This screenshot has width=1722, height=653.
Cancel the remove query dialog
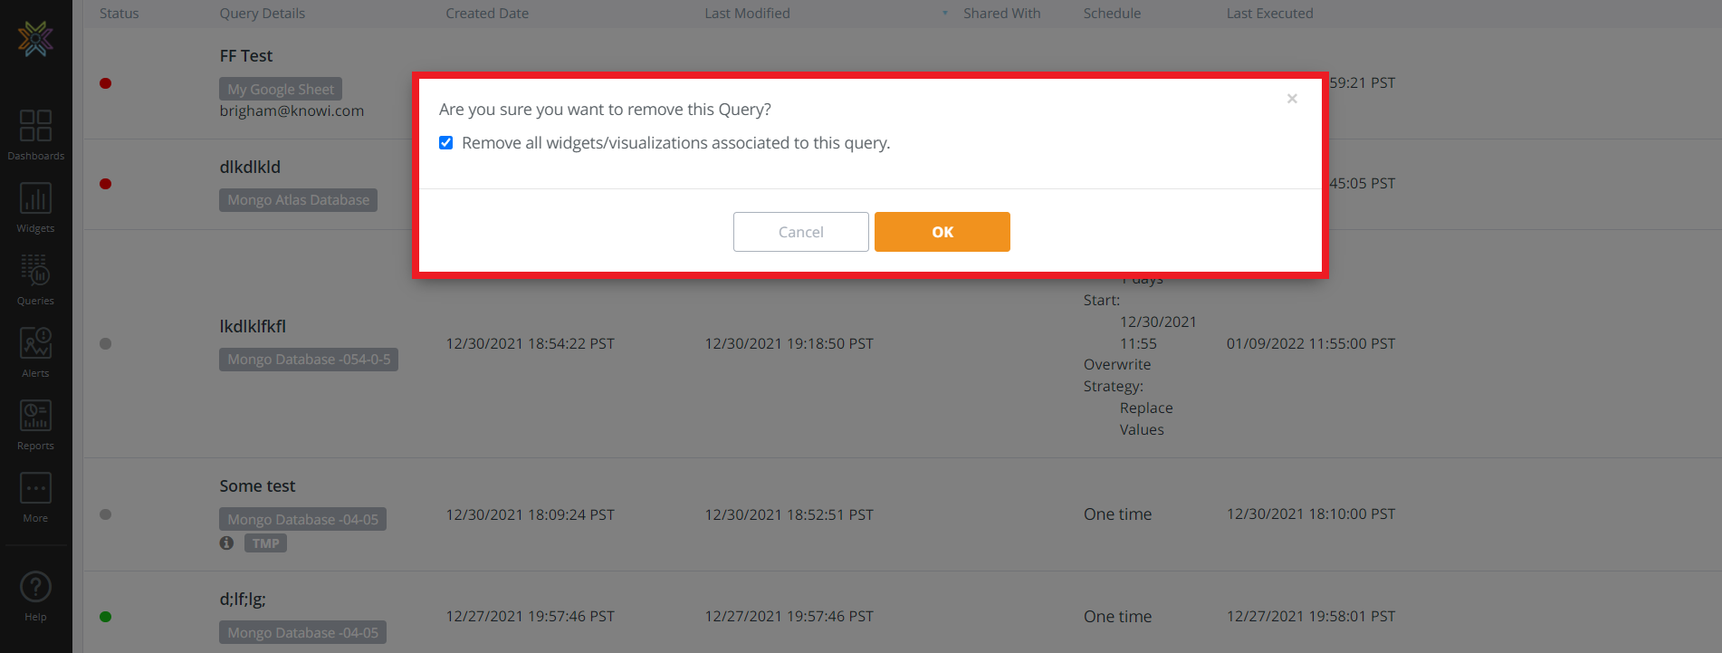(x=800, y=232)
